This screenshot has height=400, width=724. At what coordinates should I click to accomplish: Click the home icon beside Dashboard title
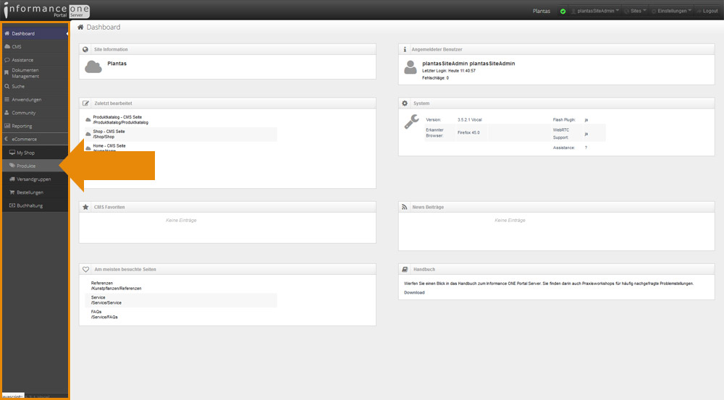tap(80, 27)
